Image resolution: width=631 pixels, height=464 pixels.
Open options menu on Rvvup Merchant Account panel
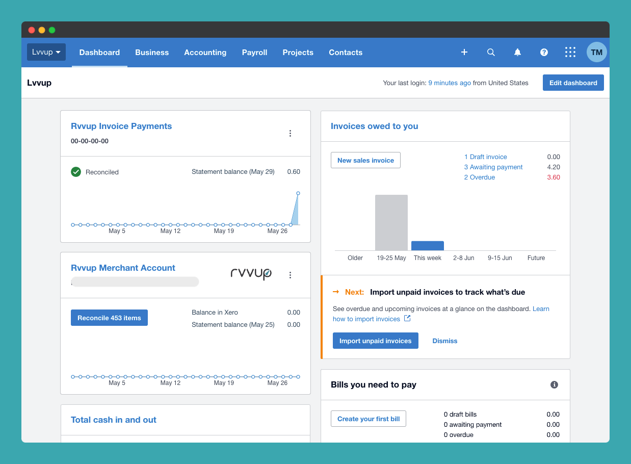tap(290, 275)
